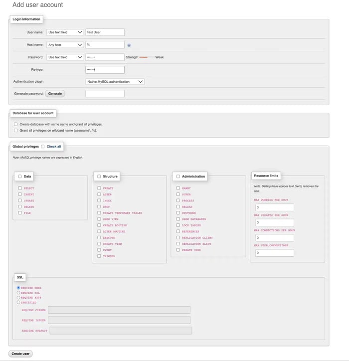Click the Host name help icon
This screenshot has height=361, width=349.
129,45
